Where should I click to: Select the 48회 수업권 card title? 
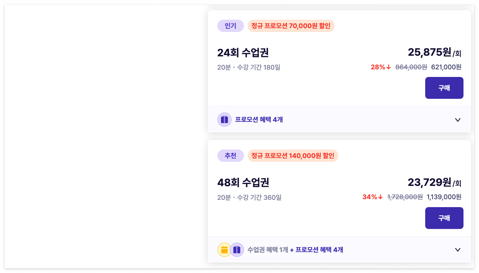(243, 183)
